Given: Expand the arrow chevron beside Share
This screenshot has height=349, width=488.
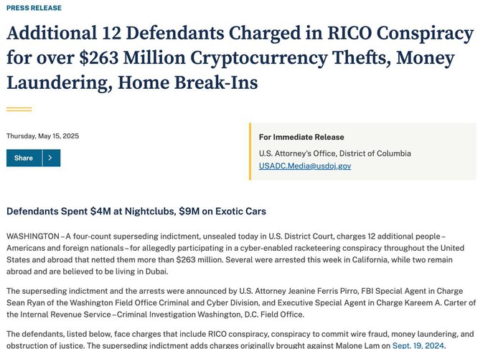Looking at the screenshot, I should 52,158.
